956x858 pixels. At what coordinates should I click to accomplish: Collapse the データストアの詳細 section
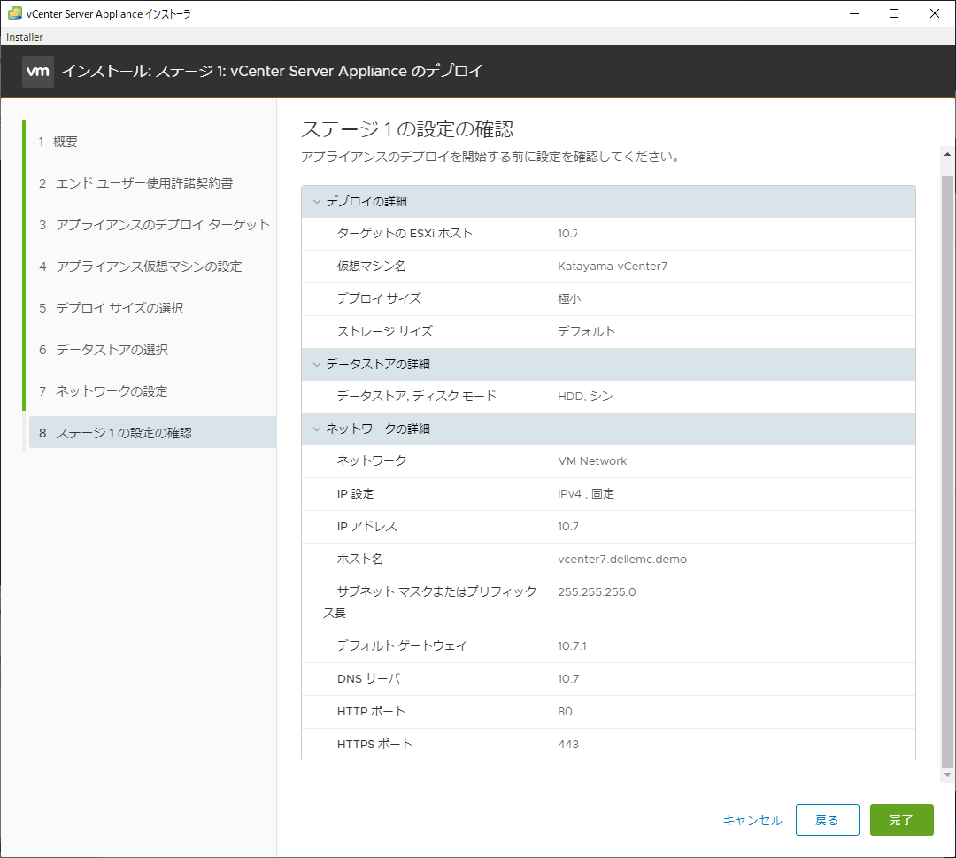pyautogui.click(x=316, y=364)
